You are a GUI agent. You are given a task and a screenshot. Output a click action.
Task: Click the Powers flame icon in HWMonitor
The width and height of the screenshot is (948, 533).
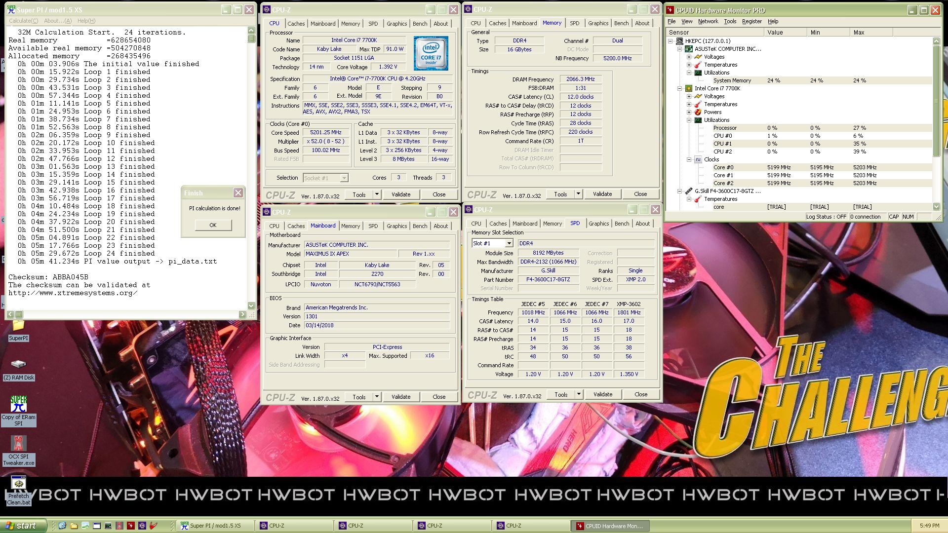coord(698,112)
